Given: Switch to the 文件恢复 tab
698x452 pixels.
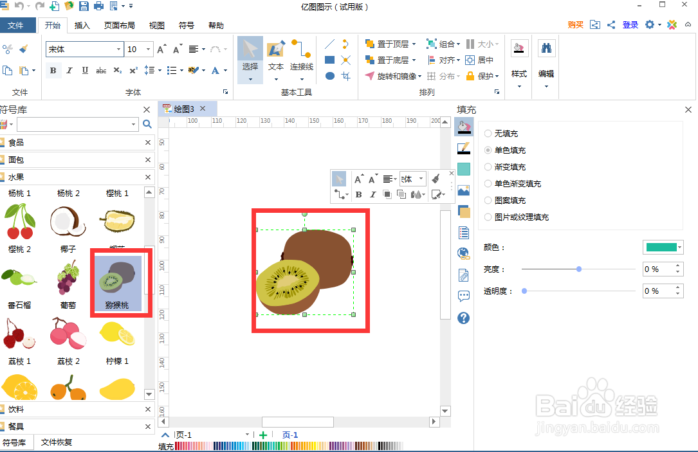Looking at the screenshot, I should tap(57, 442).
